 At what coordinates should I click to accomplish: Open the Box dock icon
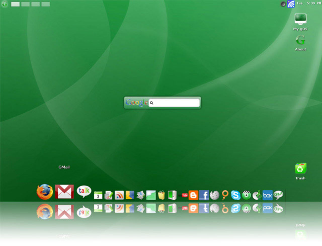pos(267,195)
